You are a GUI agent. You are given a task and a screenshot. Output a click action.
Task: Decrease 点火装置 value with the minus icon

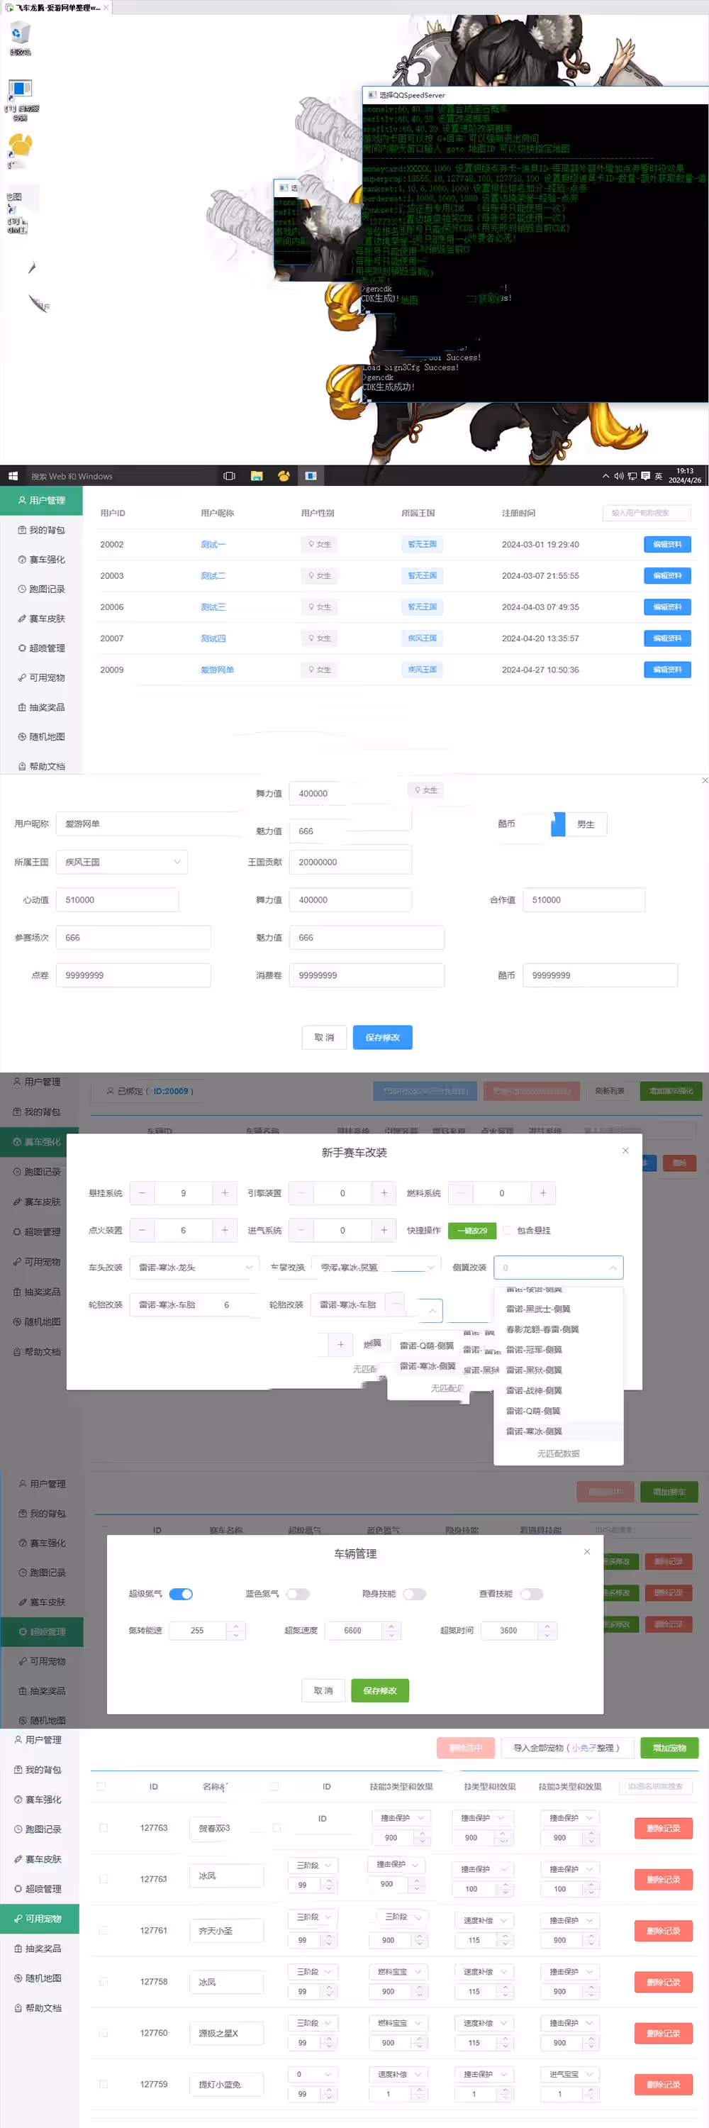[x=142, y=1230]
